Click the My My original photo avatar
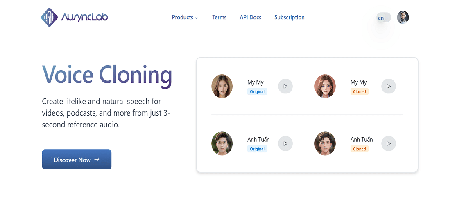This screenshot has height=198, width=457. click(222, 86)
